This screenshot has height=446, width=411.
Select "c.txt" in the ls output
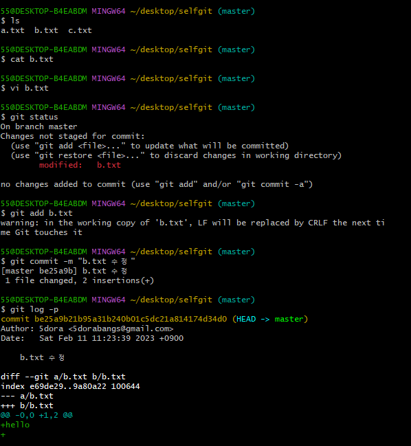80,30
